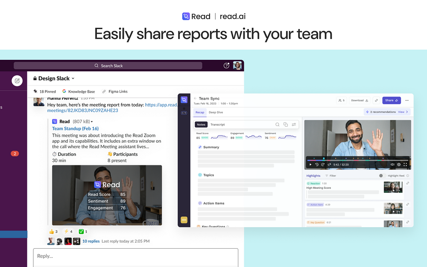
Task: Skip forward with forward-skip icon
Action: tap(323, 164)
